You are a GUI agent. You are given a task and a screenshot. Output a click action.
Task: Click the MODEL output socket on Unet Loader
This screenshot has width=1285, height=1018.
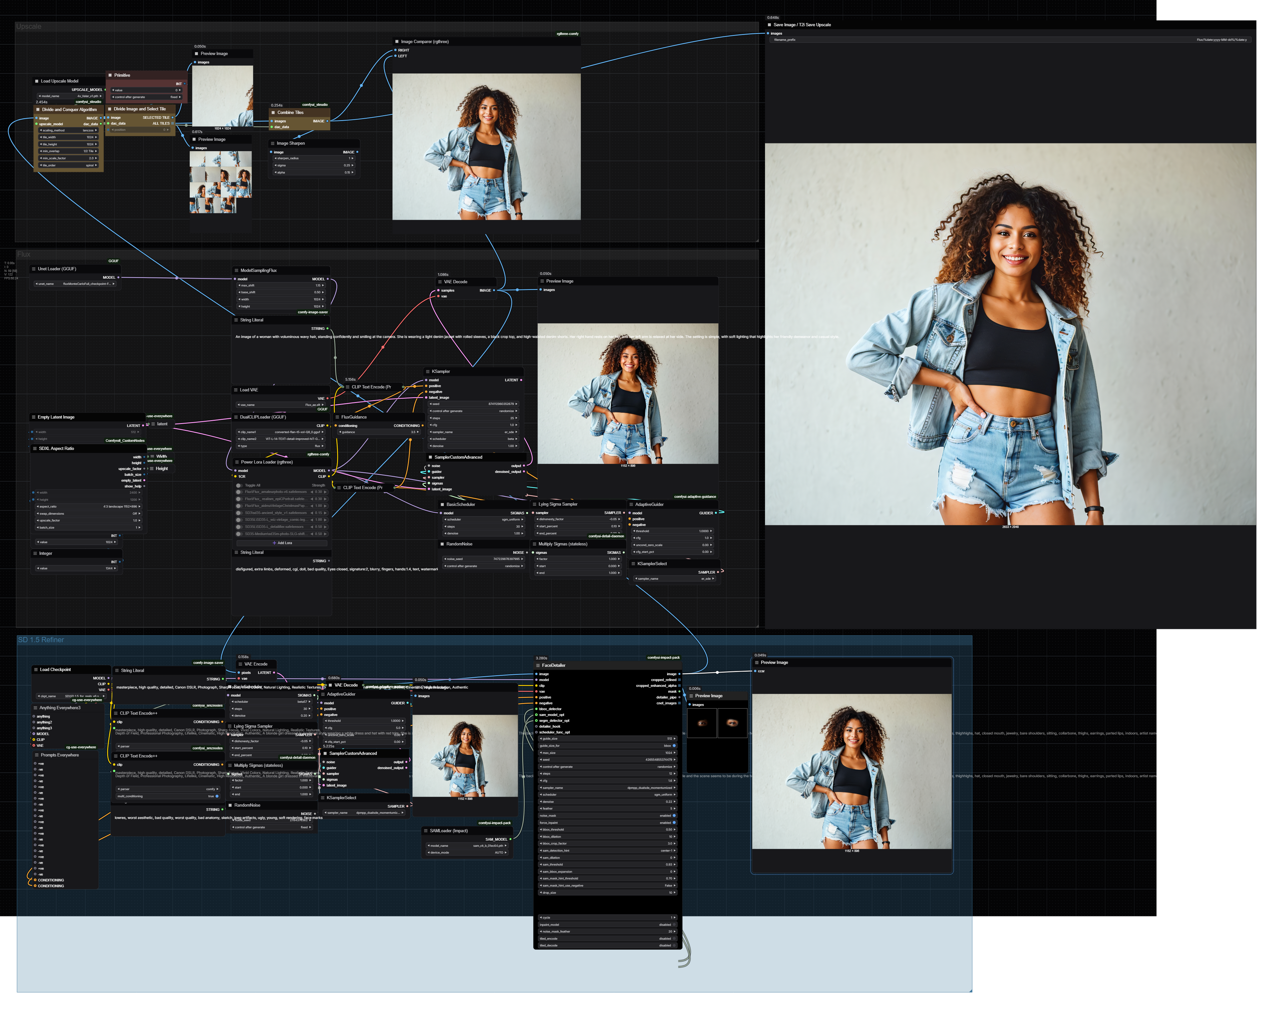(118, 278)
